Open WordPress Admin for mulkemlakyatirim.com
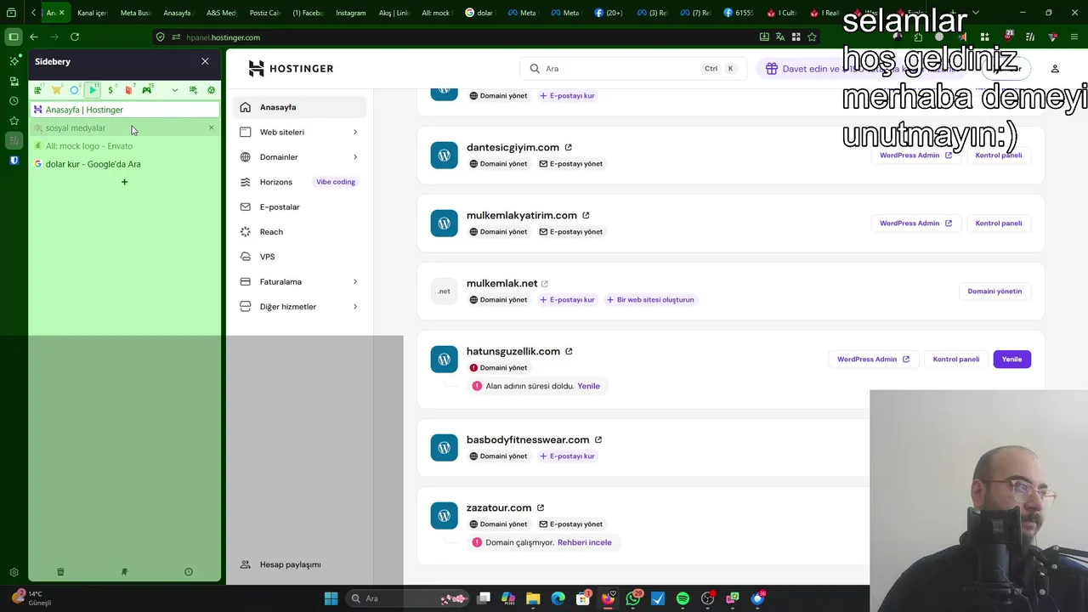1088x612 pixels. click(915, 223)
